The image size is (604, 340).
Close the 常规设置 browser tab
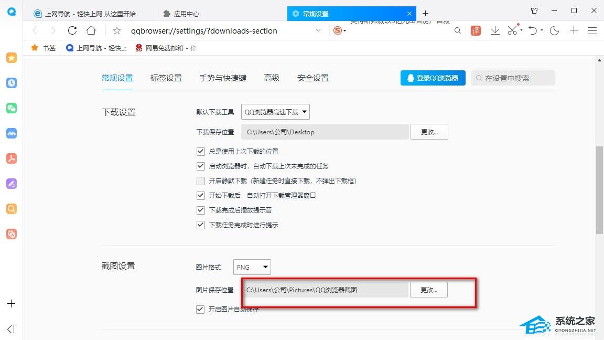click(x=409, y=14)
